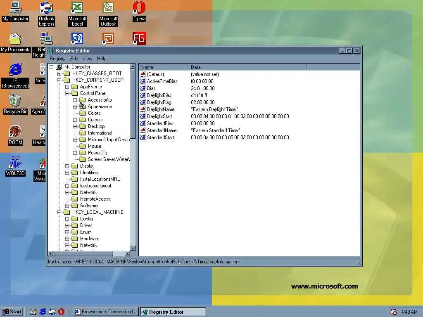Click the Opera icon in quick launch
This screenshot has height=317, width=423.
[x=61, y=312]
